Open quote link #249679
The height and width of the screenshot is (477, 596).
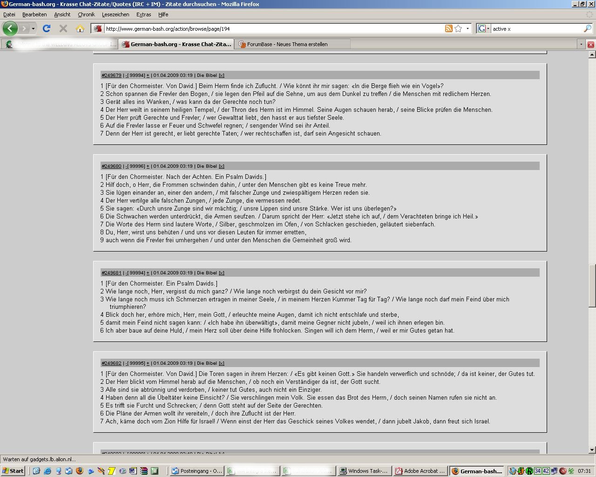[x=111, y=75]
